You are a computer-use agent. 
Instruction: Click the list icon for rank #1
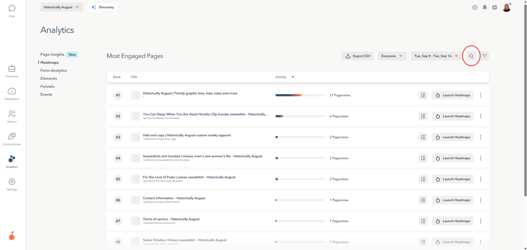click(423, 95)
